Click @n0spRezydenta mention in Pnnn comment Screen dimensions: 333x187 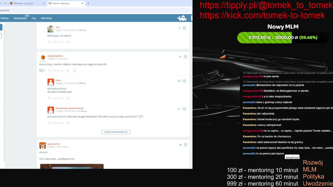point(57,89)
